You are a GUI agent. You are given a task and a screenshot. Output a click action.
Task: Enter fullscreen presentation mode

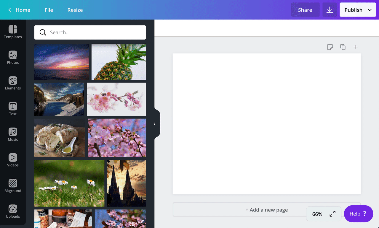332,214
